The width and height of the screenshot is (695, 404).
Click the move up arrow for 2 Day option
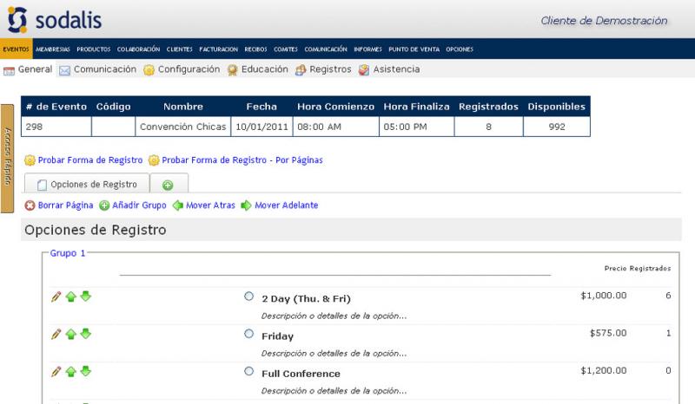pos(71,296)
